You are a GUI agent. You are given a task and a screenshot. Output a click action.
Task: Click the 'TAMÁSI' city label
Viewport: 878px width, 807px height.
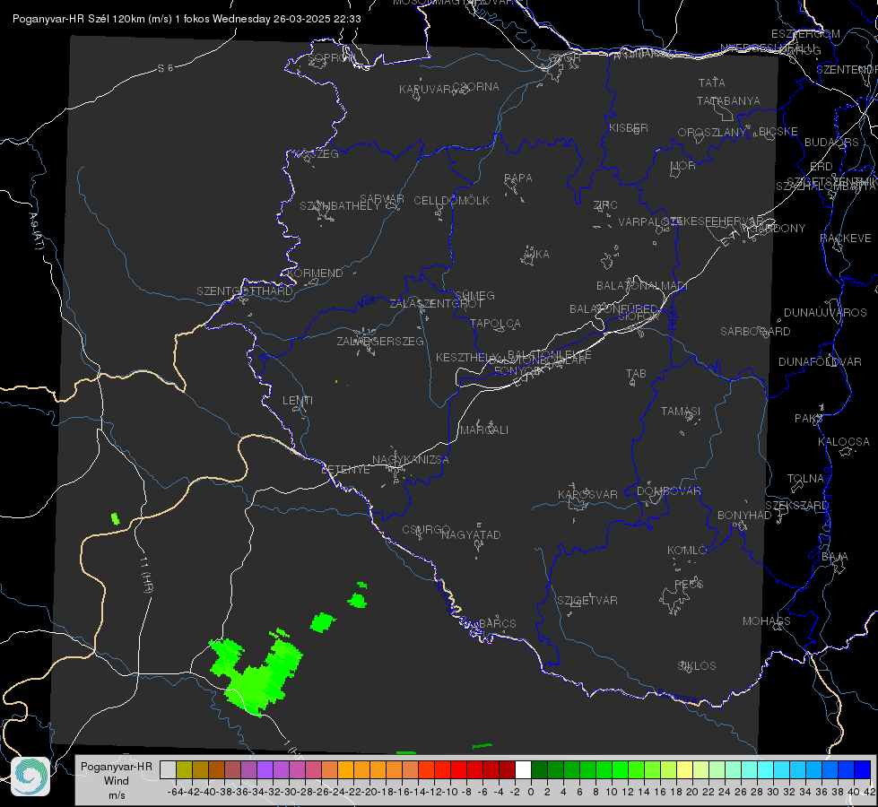click(x=681, y=412)
